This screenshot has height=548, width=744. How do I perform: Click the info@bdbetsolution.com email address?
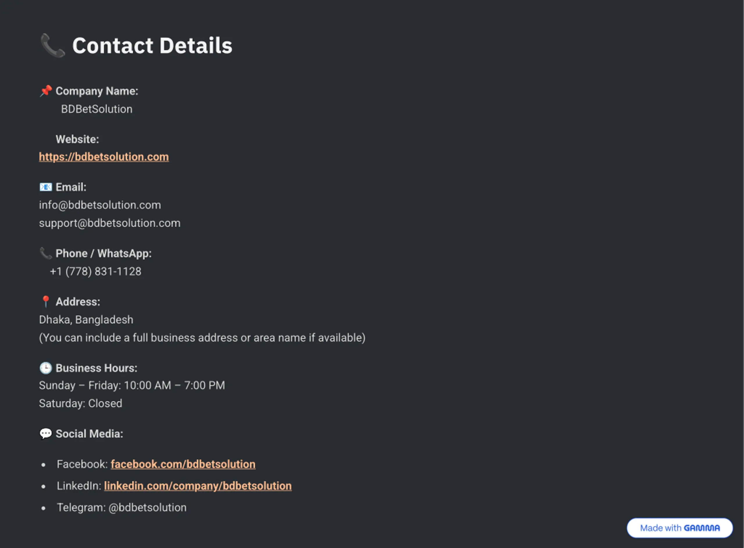tap(100, 205)
